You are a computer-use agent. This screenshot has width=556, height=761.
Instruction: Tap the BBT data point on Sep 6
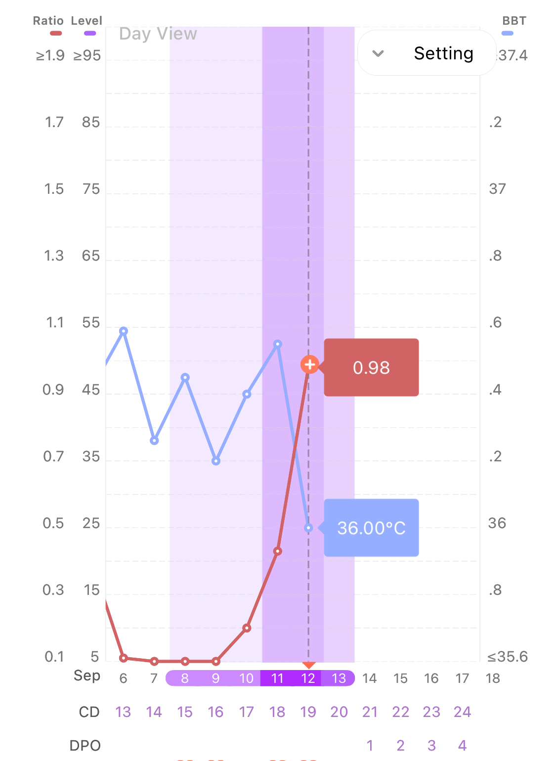coord(124,331)
